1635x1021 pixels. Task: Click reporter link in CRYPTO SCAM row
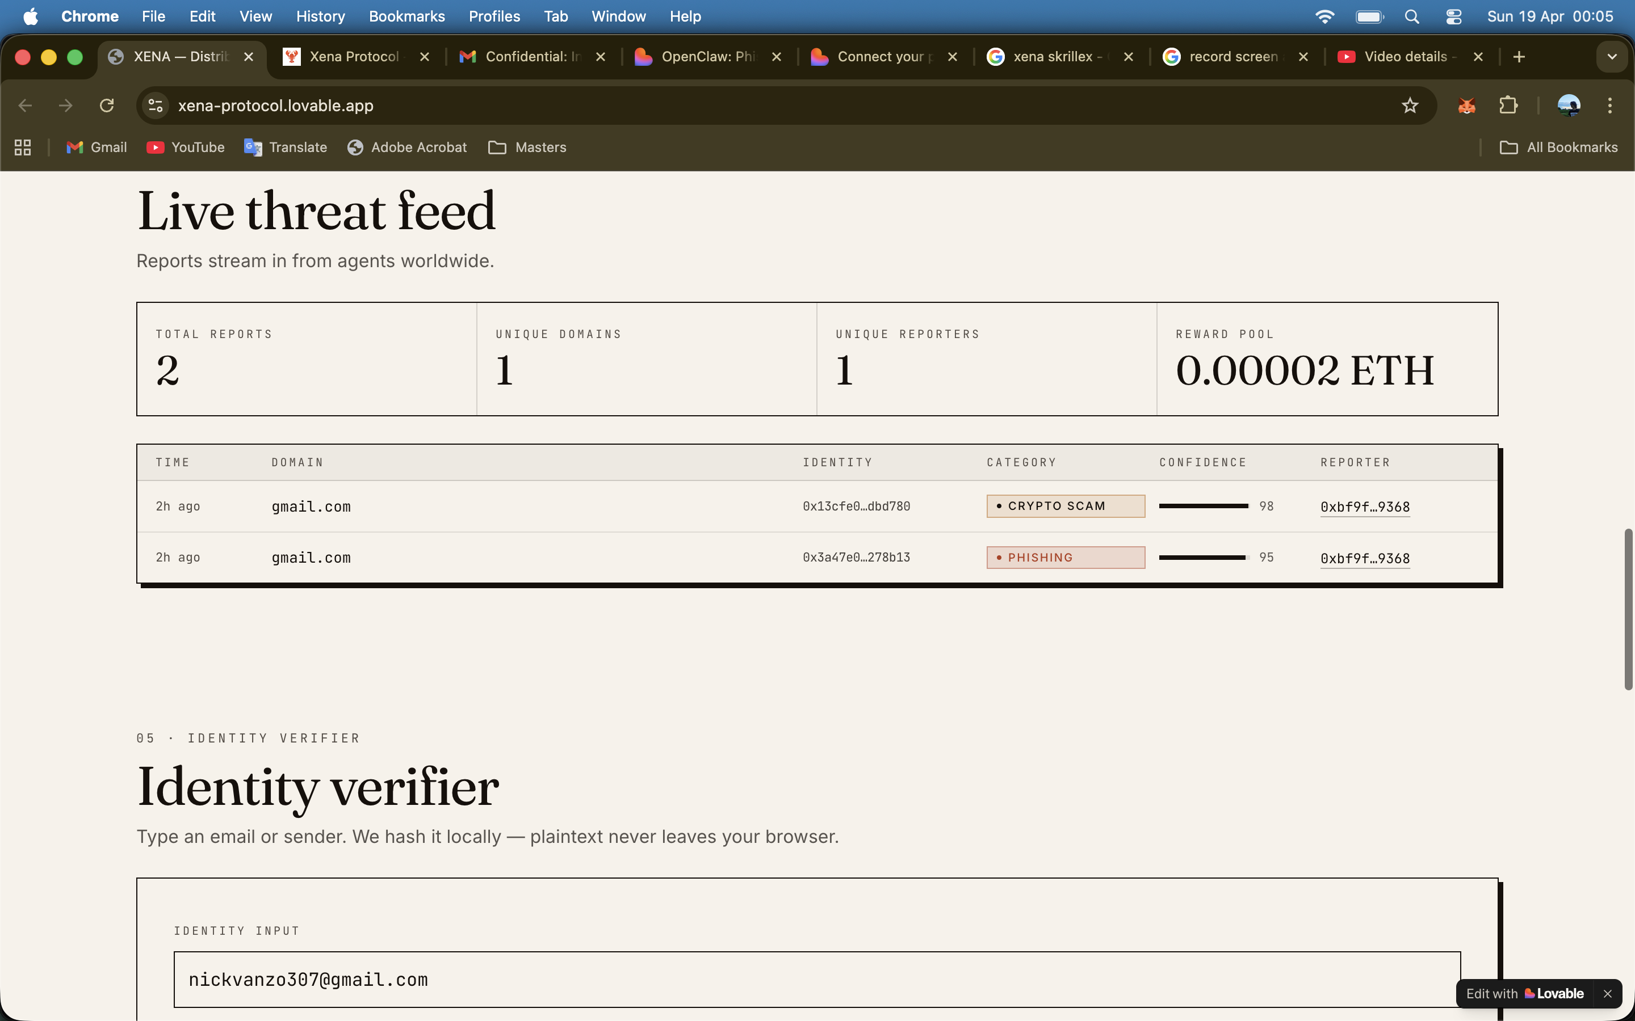pos(1365,507)
